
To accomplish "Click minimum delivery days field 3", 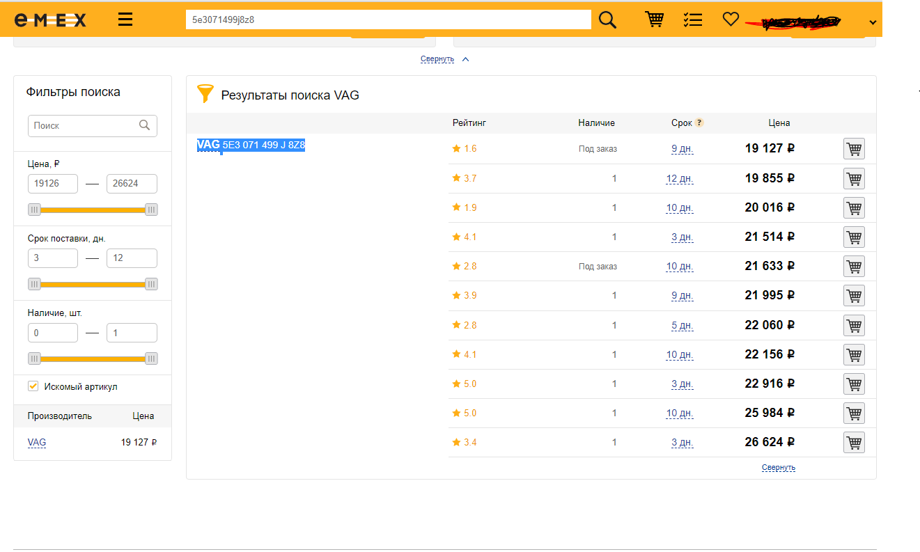I will (53, 258).
